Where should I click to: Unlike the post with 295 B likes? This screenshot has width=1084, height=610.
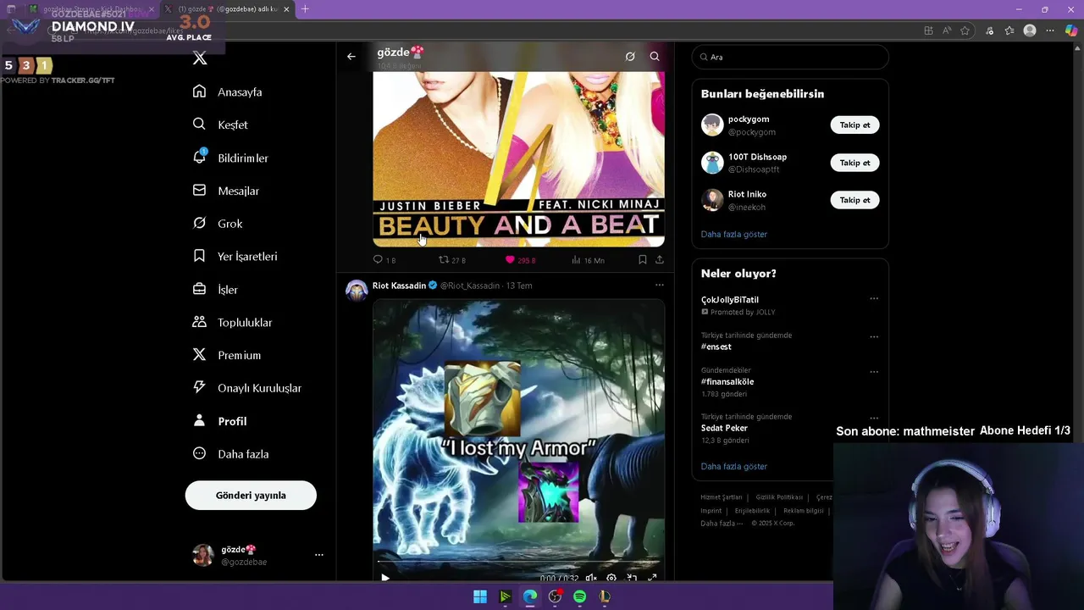[510, 260]
